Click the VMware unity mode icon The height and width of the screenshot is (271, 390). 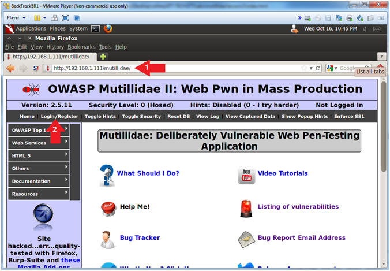pos(77,18)
